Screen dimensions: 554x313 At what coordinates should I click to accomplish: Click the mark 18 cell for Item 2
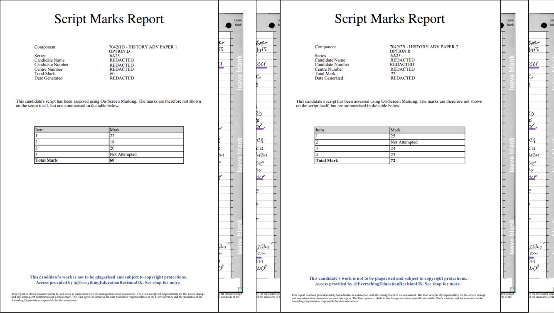point(146,142)
